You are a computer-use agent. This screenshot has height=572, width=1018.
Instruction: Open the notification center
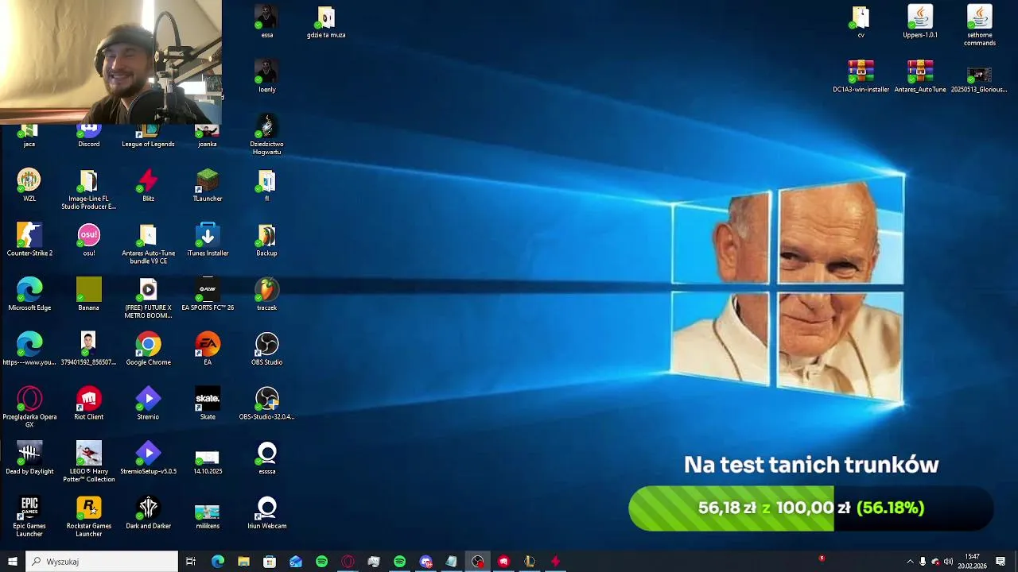click(x=1001, y=562)
